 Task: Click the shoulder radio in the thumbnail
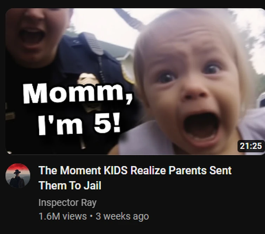pyautogui.click(x=95, y=44)
